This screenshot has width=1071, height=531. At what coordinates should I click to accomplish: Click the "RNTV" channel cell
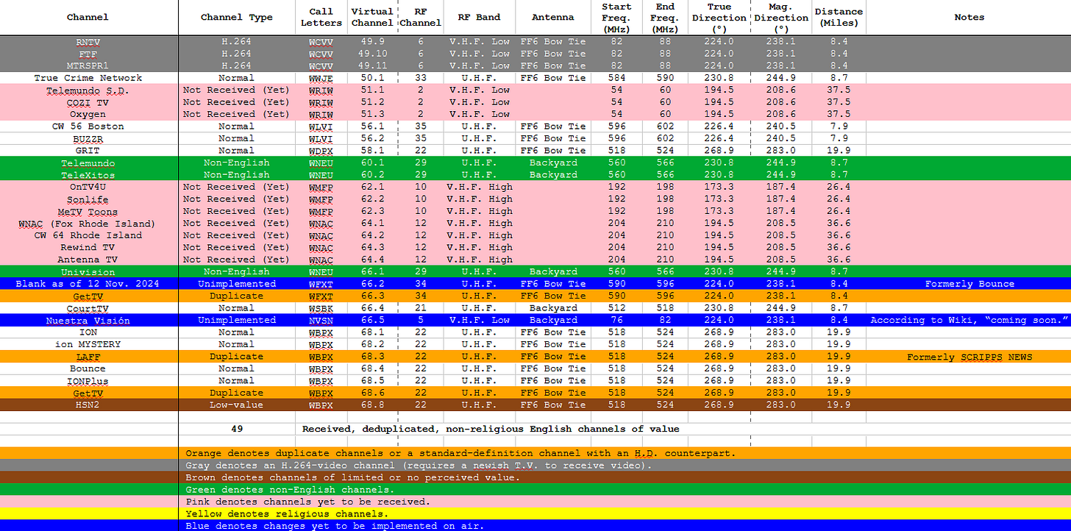[x=88, y=41]
